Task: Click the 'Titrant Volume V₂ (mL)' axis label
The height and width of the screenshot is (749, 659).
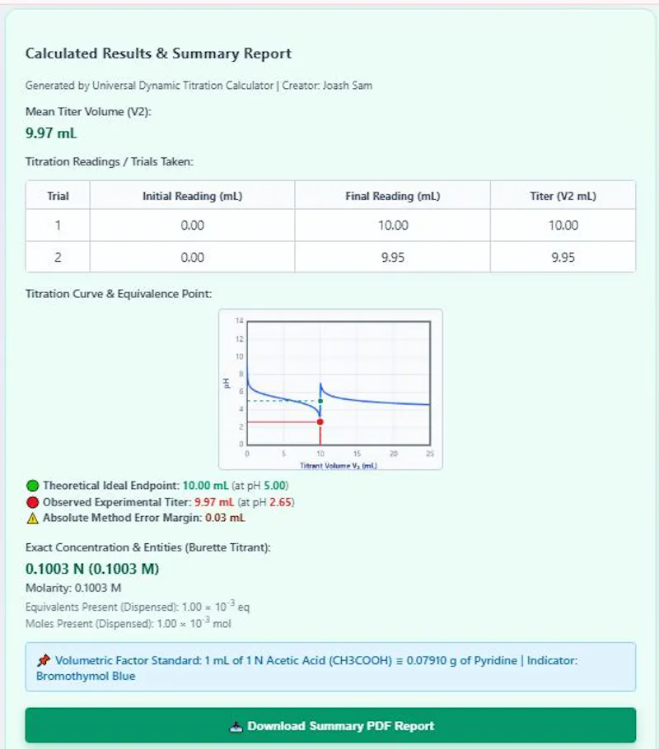Action: click(338, 465)
